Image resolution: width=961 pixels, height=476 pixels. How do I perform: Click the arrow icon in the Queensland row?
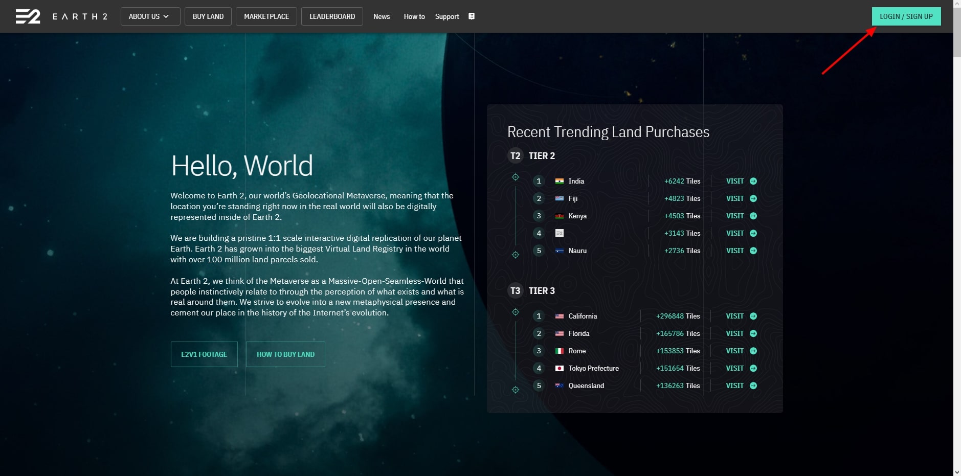[753, 386]
